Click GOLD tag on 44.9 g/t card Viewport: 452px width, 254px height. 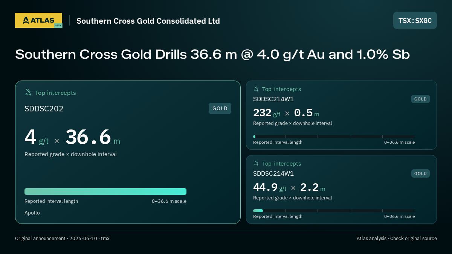click(x=420, y=173)
